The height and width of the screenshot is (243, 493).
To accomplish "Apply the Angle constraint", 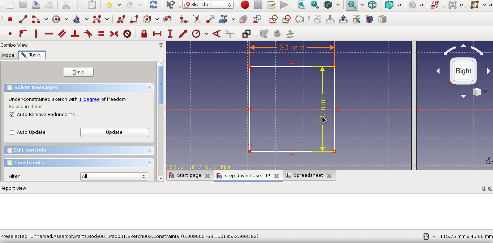I will (217, 34).
